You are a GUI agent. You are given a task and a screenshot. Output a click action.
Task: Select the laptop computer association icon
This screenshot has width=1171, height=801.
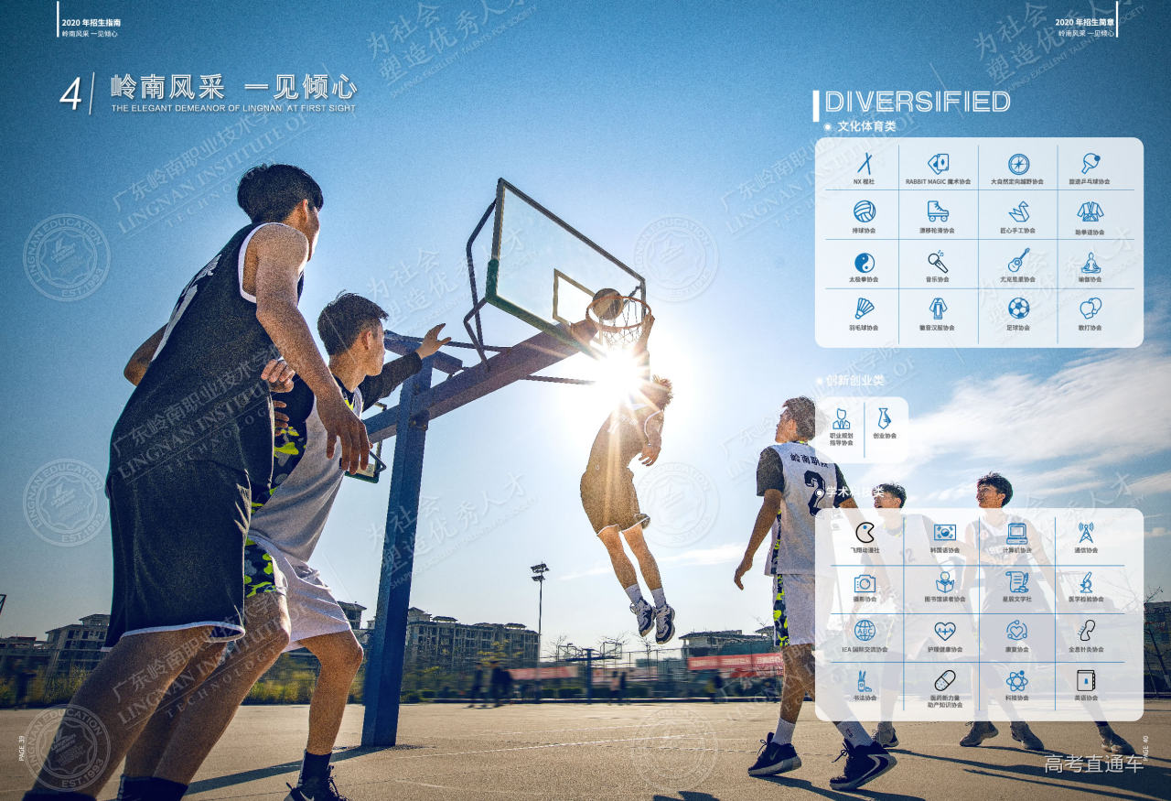1016,533
